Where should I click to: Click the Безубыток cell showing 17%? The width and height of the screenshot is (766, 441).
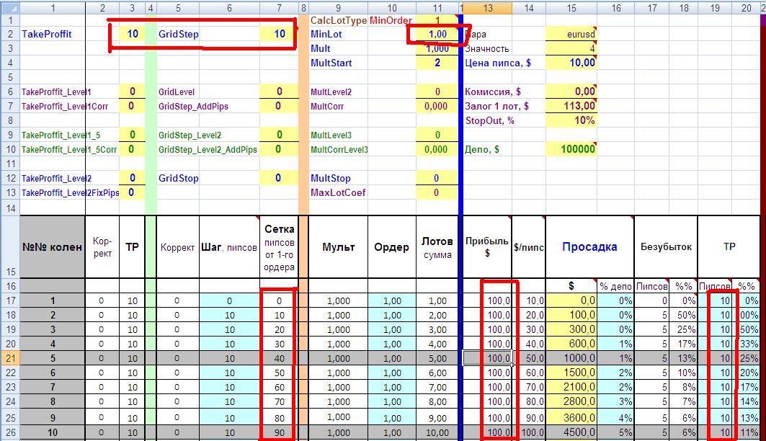point(683,344)
